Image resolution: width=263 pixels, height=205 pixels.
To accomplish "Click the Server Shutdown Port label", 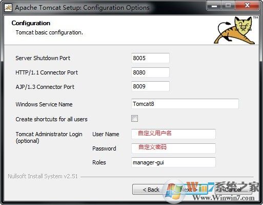I will [x=43, y=58].
